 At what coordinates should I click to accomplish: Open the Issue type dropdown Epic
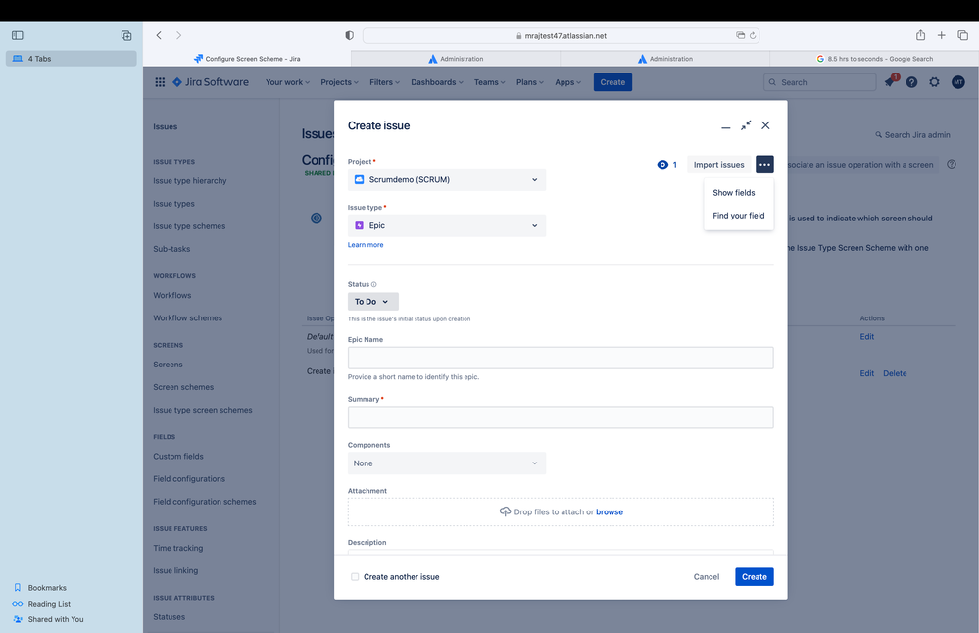coord(447,225)
